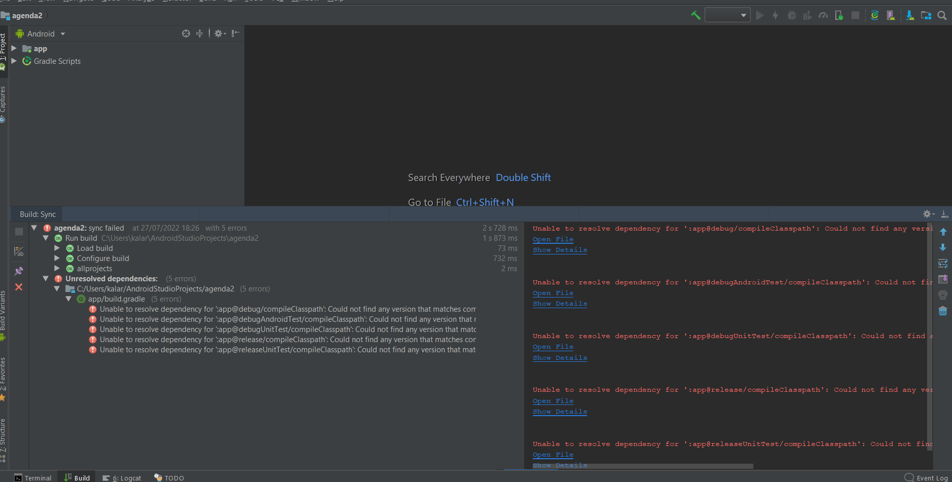
Task: Open the Terminal tool window tab
Action: 33,477
